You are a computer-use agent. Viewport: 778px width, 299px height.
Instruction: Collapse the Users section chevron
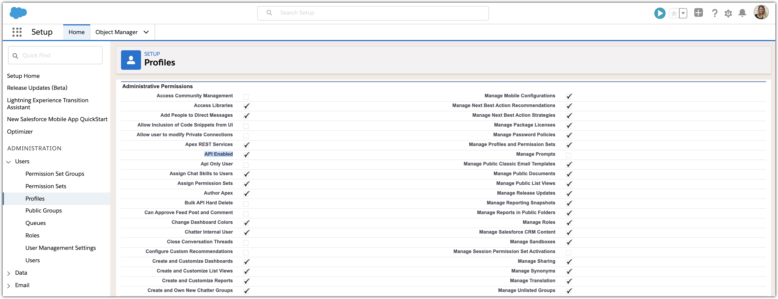(x=9, y=162)
